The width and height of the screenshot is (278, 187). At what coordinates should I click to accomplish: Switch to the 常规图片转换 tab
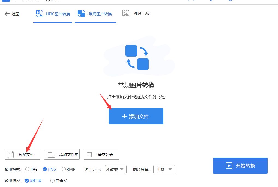(x=95, y=14)
